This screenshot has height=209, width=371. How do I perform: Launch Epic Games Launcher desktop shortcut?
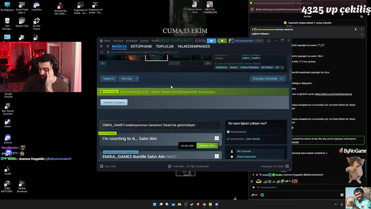coord(8,109)
